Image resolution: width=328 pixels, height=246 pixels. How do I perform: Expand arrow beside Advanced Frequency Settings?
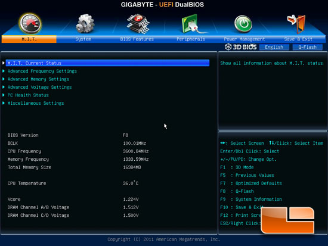(x=4, y=71)
